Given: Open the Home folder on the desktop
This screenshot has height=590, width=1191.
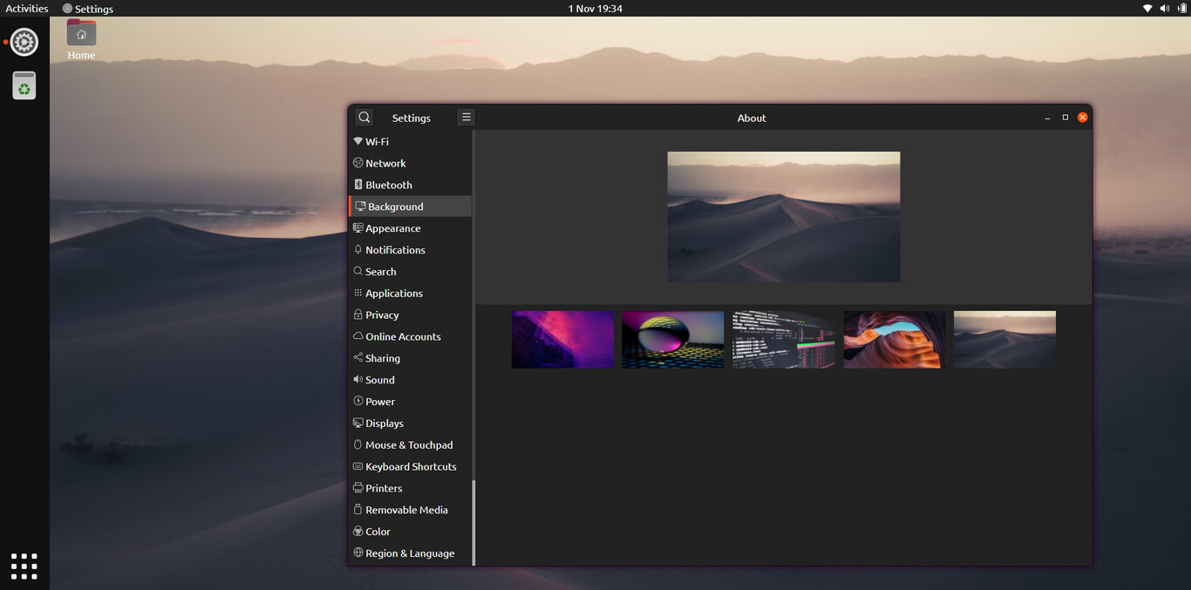Looking at the screenshot, I should pyautogui.click(x=80, y=32).
